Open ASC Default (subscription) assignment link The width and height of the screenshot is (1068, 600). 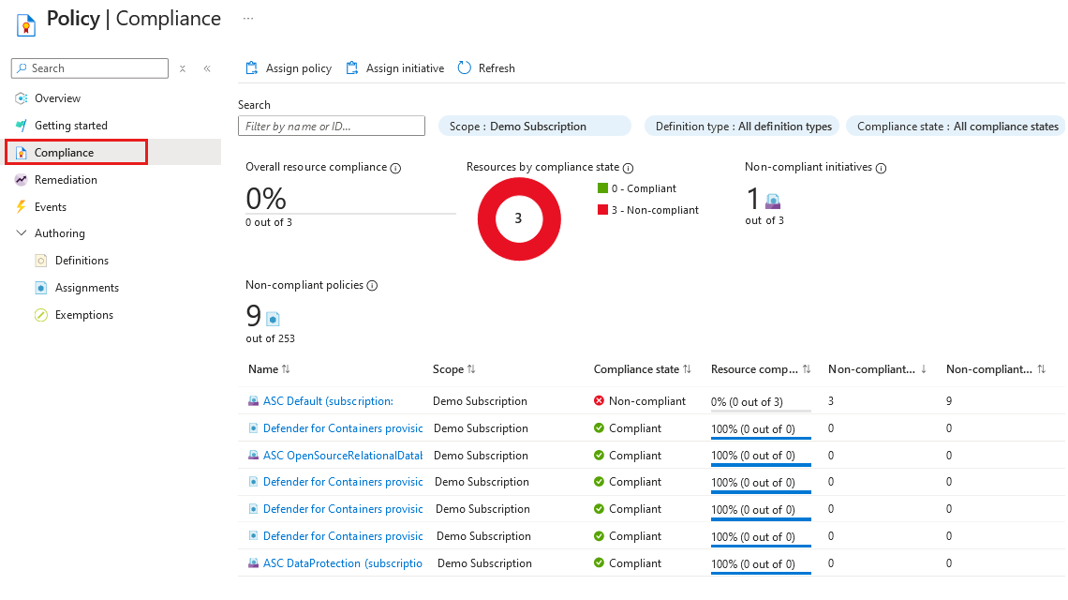click(328, 401)
